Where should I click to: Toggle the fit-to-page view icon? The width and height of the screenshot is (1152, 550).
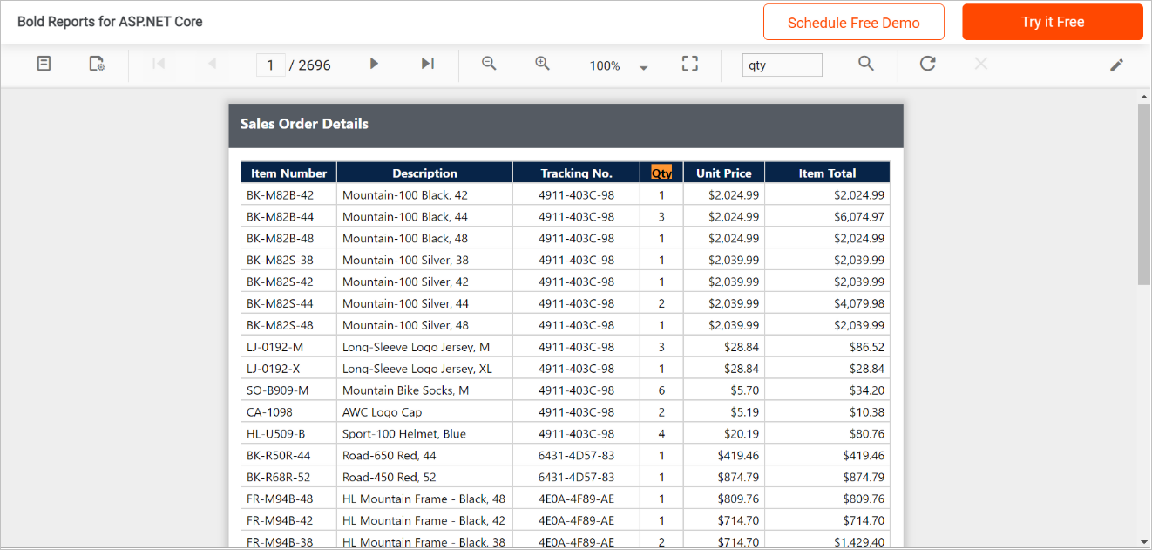(x=689, y=64)
